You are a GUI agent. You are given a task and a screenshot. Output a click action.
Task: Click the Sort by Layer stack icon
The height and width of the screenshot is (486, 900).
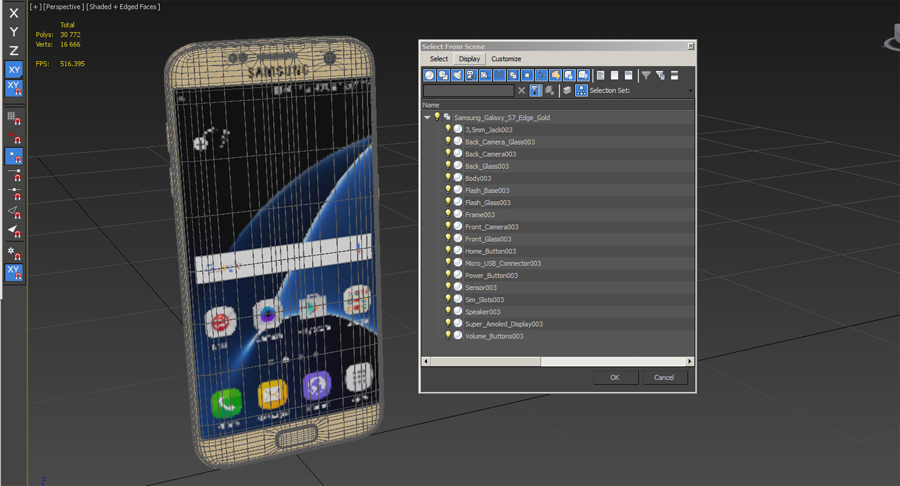567,91
